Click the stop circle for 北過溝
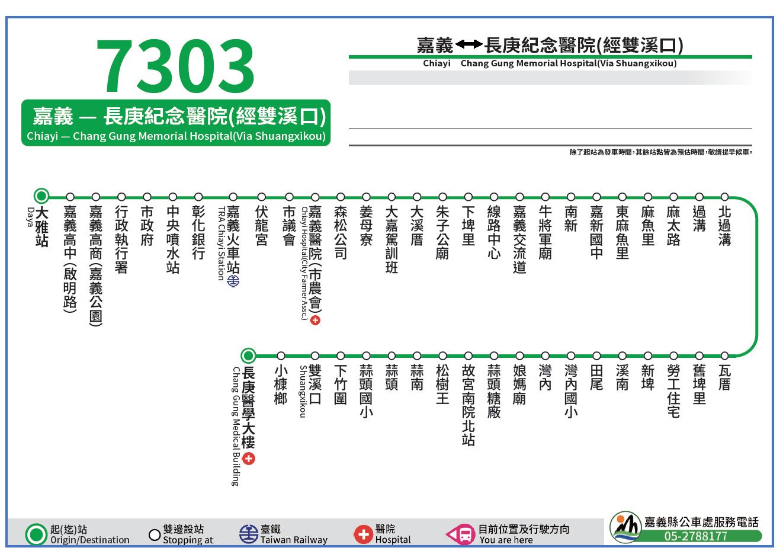Viewport: 783px width, 554px height. click(x=724, y=197)
